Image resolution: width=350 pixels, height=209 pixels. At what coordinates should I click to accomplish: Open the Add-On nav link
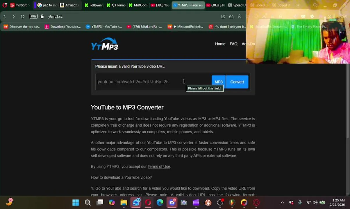tap(248, 44)
